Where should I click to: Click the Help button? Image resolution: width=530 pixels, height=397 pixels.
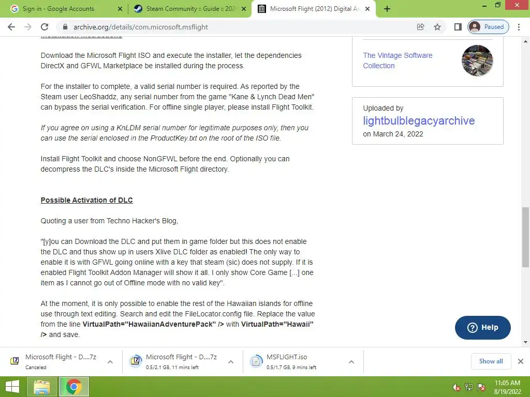(483, 327)
